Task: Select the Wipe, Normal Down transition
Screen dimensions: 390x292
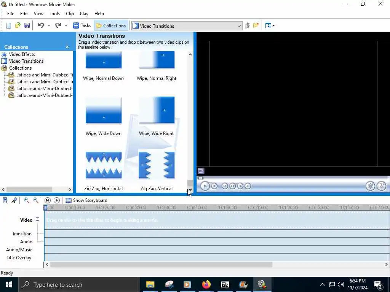Action: (104, 66)
